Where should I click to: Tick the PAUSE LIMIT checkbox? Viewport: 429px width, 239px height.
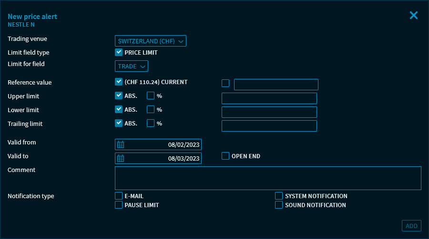(119, 205)
